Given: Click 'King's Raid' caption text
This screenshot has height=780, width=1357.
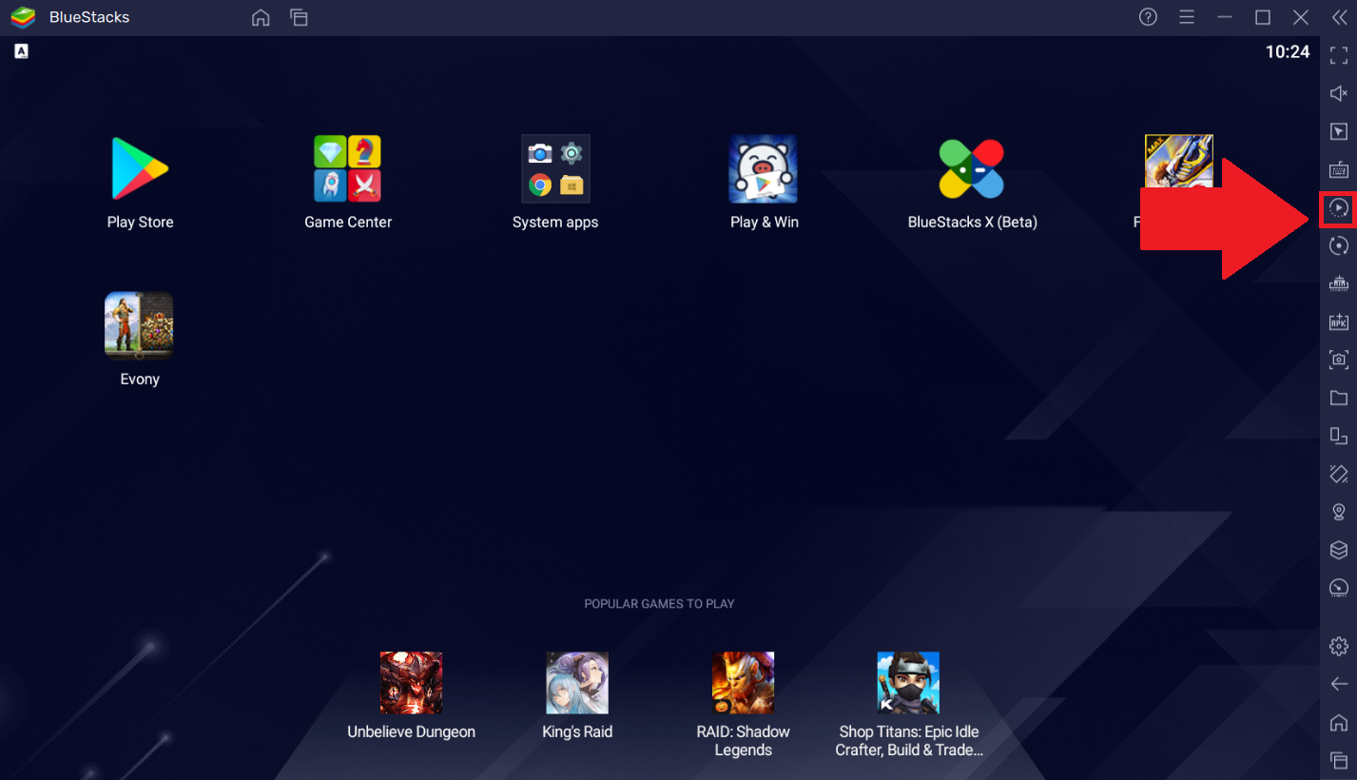Looking at the screenshot, I should [577, 731].
